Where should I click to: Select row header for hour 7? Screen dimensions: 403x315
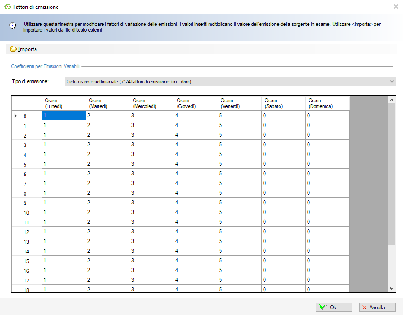coord(26,184)
